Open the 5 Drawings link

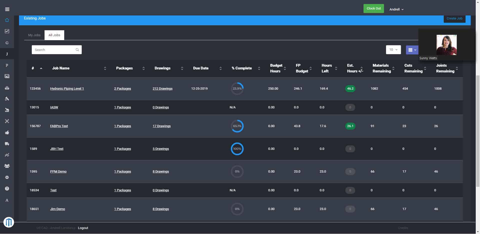[161, 149]
